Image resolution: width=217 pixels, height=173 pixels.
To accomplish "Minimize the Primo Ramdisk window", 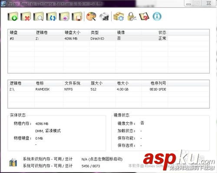I will (188, 3).
